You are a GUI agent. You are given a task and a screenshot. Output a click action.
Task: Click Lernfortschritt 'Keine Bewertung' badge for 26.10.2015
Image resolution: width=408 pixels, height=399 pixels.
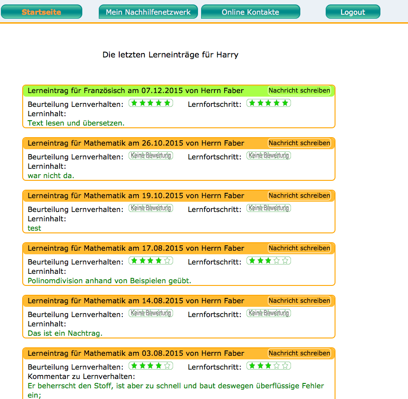269,155
